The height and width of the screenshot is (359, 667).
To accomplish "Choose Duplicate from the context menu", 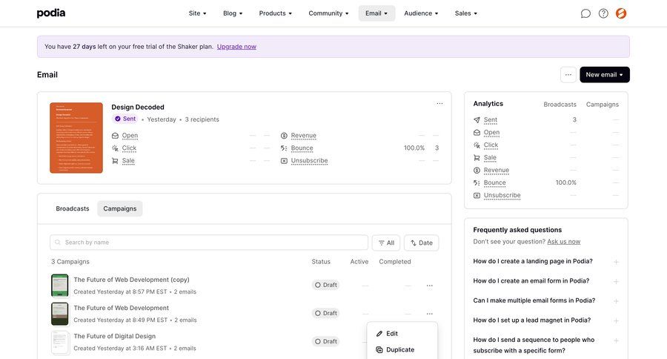I will tap(402, 349).
